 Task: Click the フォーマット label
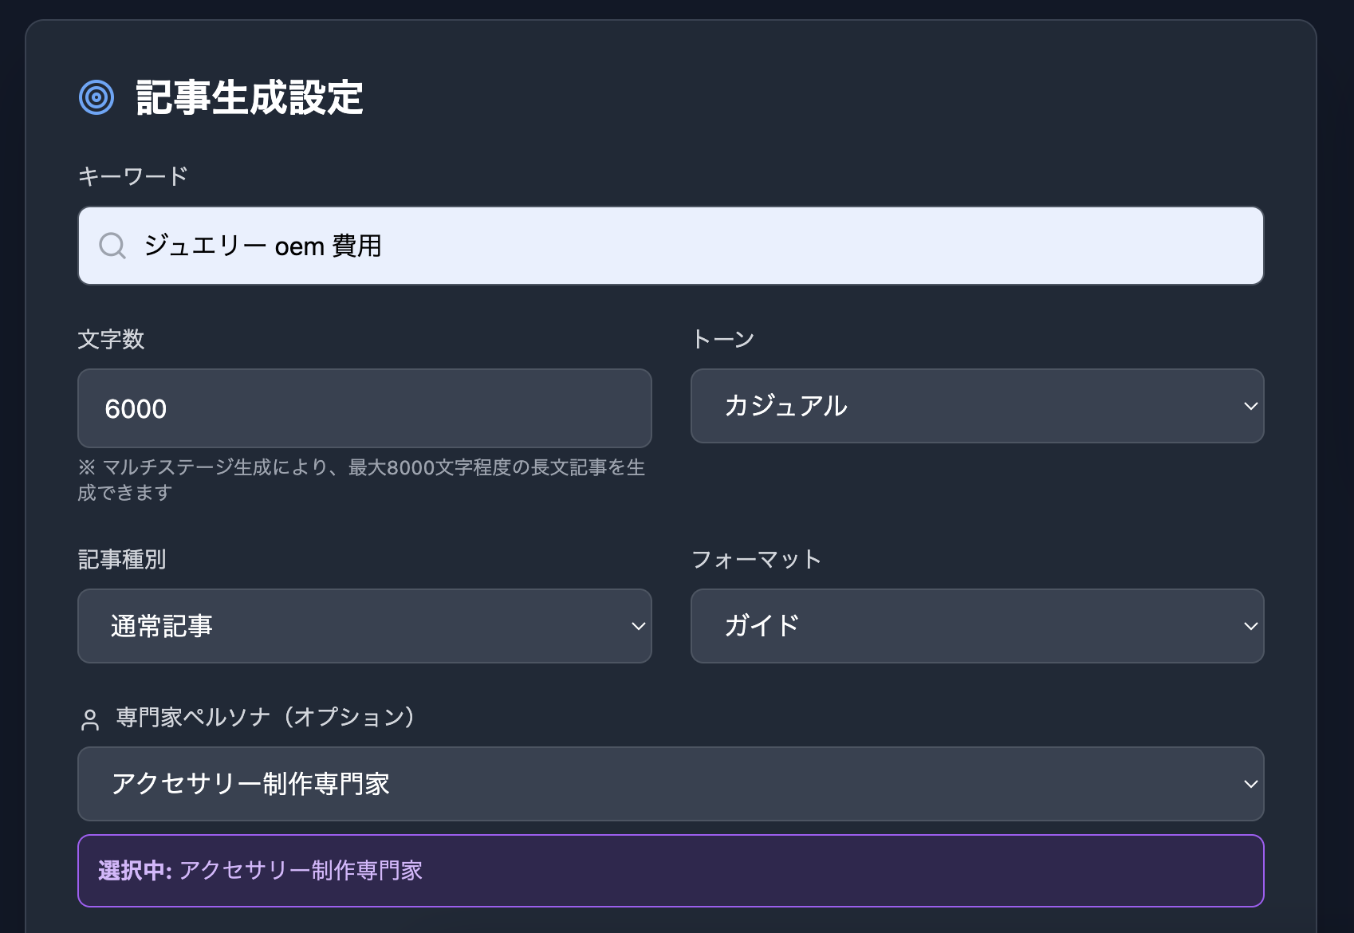coord(756,559)
